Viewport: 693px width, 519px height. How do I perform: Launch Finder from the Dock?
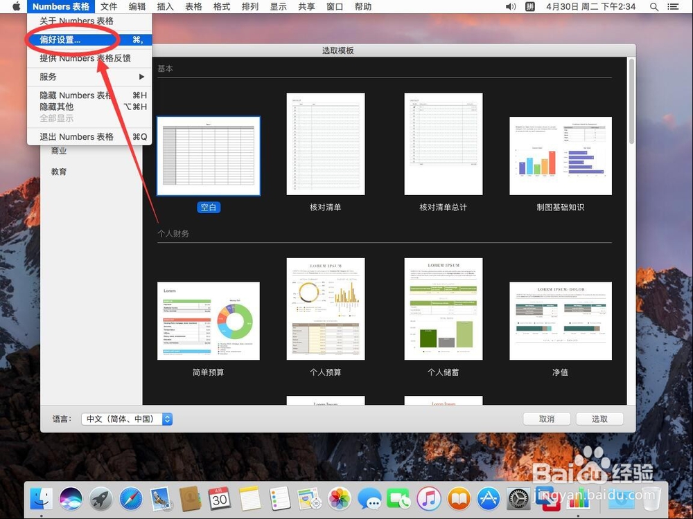(x=42, y=499)
